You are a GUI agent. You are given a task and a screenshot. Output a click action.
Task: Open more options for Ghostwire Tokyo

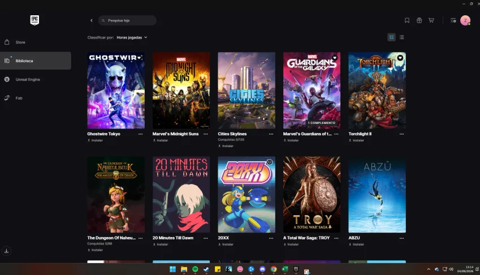tap(141, 134)
